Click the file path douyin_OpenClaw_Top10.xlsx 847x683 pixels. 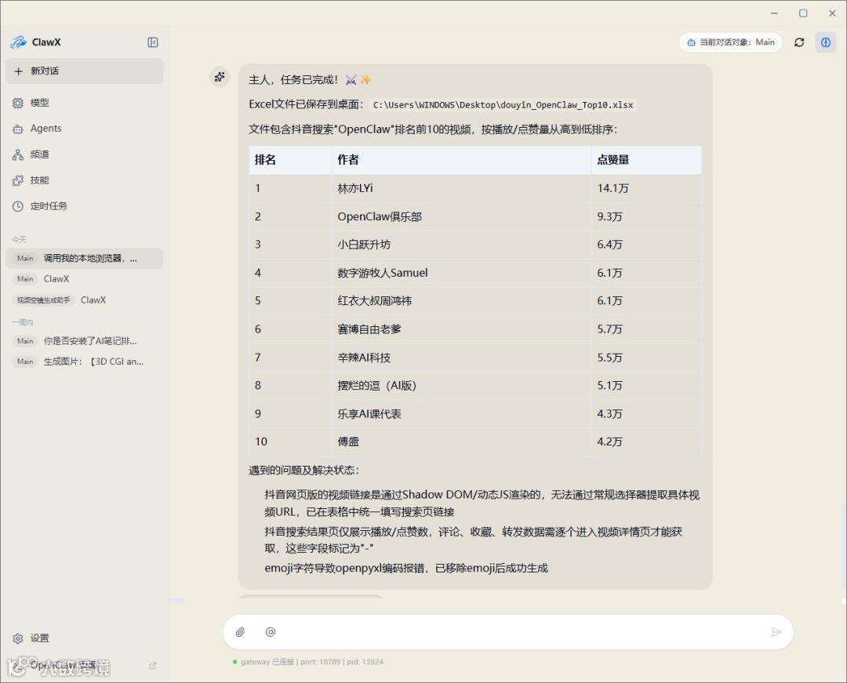(x=503, y=105)
